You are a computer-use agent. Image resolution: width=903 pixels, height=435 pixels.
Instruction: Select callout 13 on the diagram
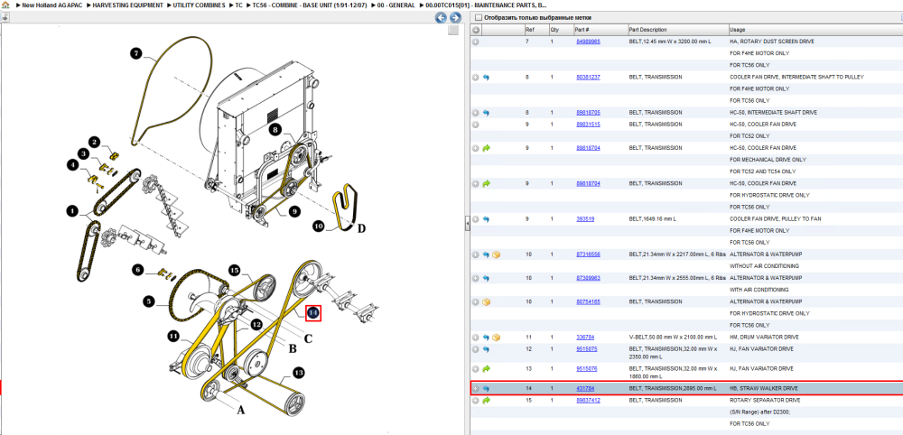pyautogui.click(x=298, y=373)
